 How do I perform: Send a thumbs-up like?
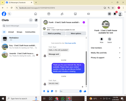click(85, 91)
